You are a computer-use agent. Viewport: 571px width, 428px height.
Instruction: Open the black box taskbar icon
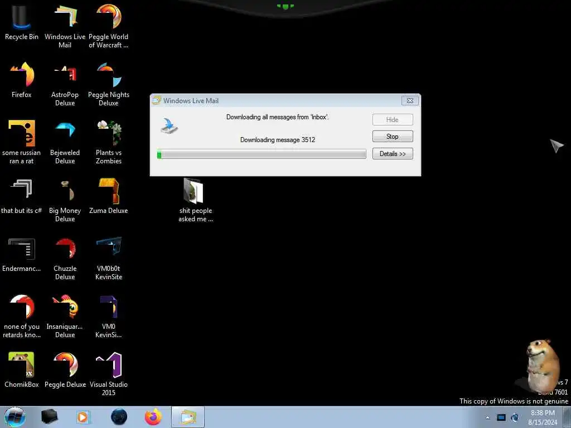point(49,417)
